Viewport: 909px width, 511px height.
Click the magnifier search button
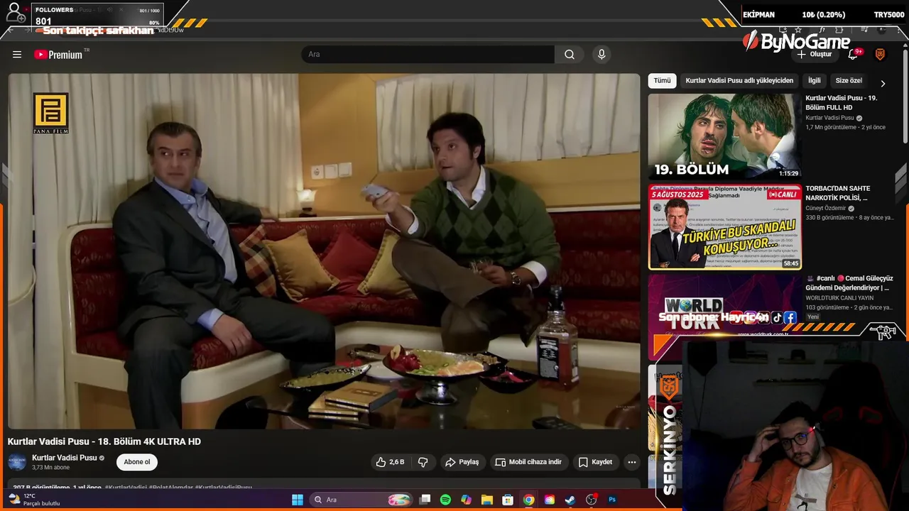coord(570,55)
